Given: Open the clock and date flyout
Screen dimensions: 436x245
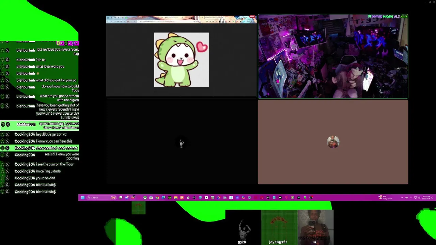Looking at the screenshot, I should point(426,197).
